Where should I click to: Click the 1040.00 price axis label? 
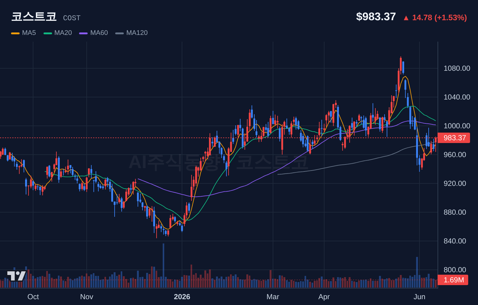pos(457,97)
